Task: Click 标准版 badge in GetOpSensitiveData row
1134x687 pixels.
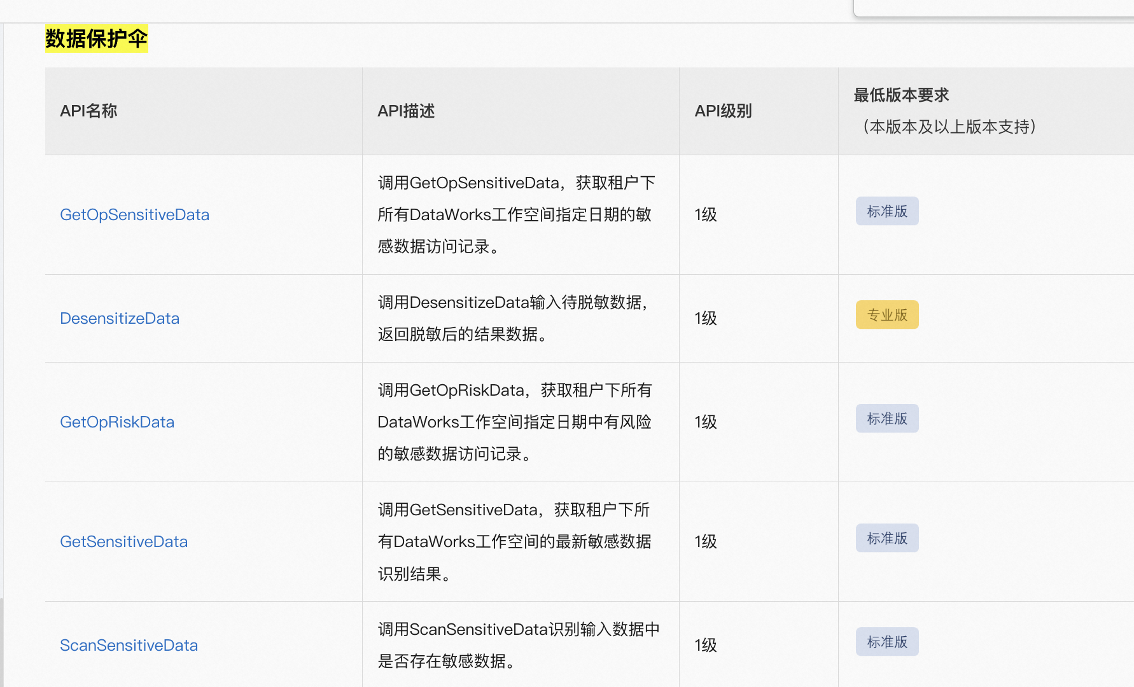Action: pos(886,211)
